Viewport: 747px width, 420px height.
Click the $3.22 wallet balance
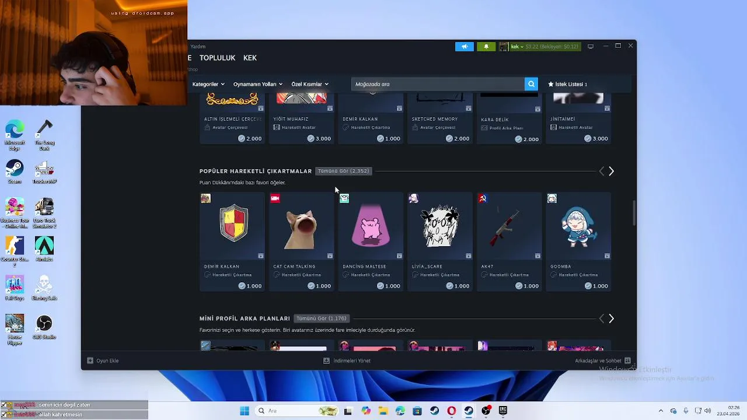click(x=552, y=47)
